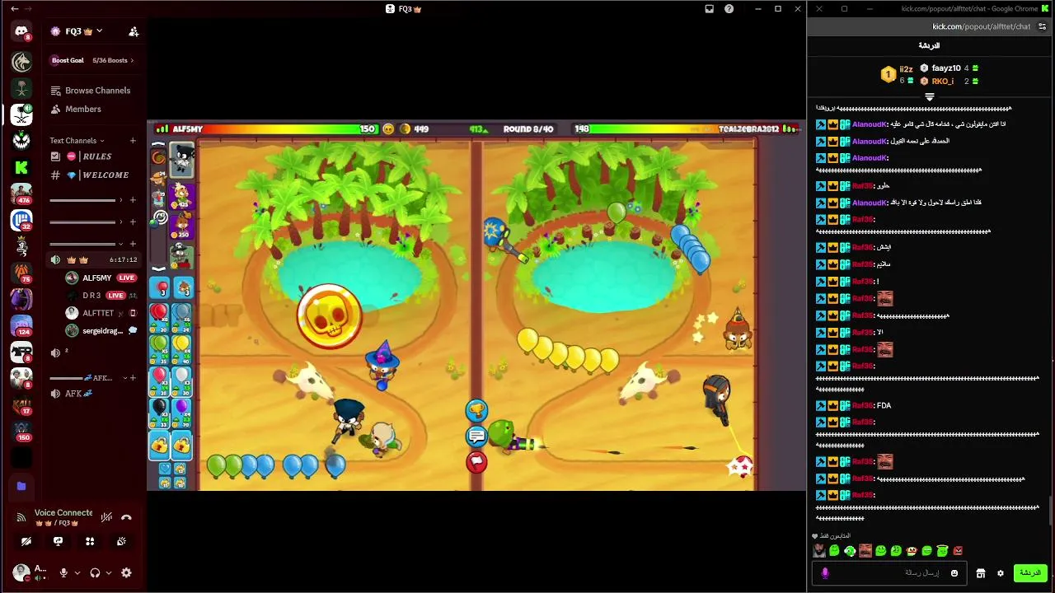Disconnect from the voice channel
This screenshot has height=593, width=1055.
[x=126, y=517]
